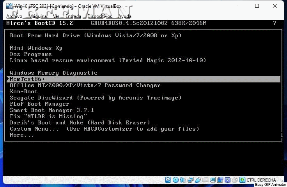Screen dimensions: 287x187
Task: Click the purple V virtualization icon in status bar
Action: 227,180
